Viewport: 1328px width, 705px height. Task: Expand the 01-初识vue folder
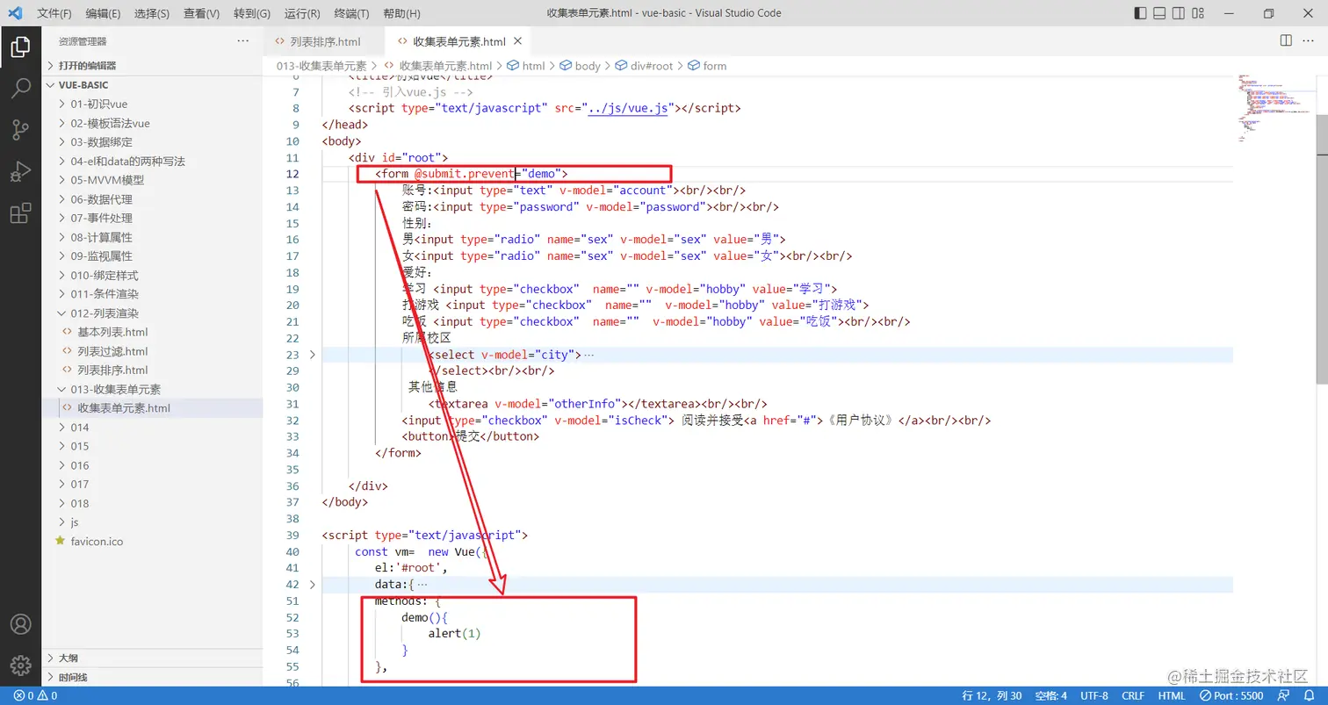[x=152, y=104]
